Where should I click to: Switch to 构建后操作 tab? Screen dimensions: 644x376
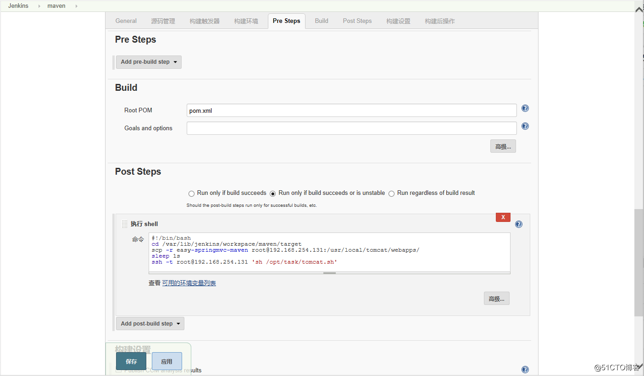coord(440,21)
